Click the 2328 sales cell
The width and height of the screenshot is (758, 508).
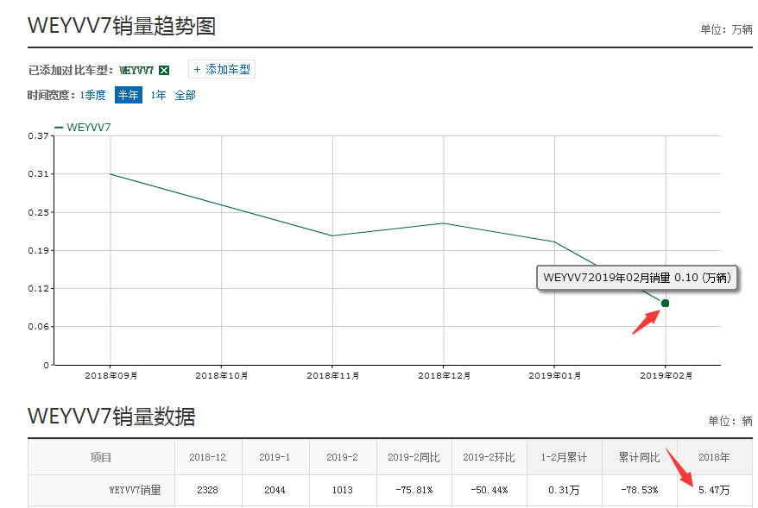tap(207, 490)
